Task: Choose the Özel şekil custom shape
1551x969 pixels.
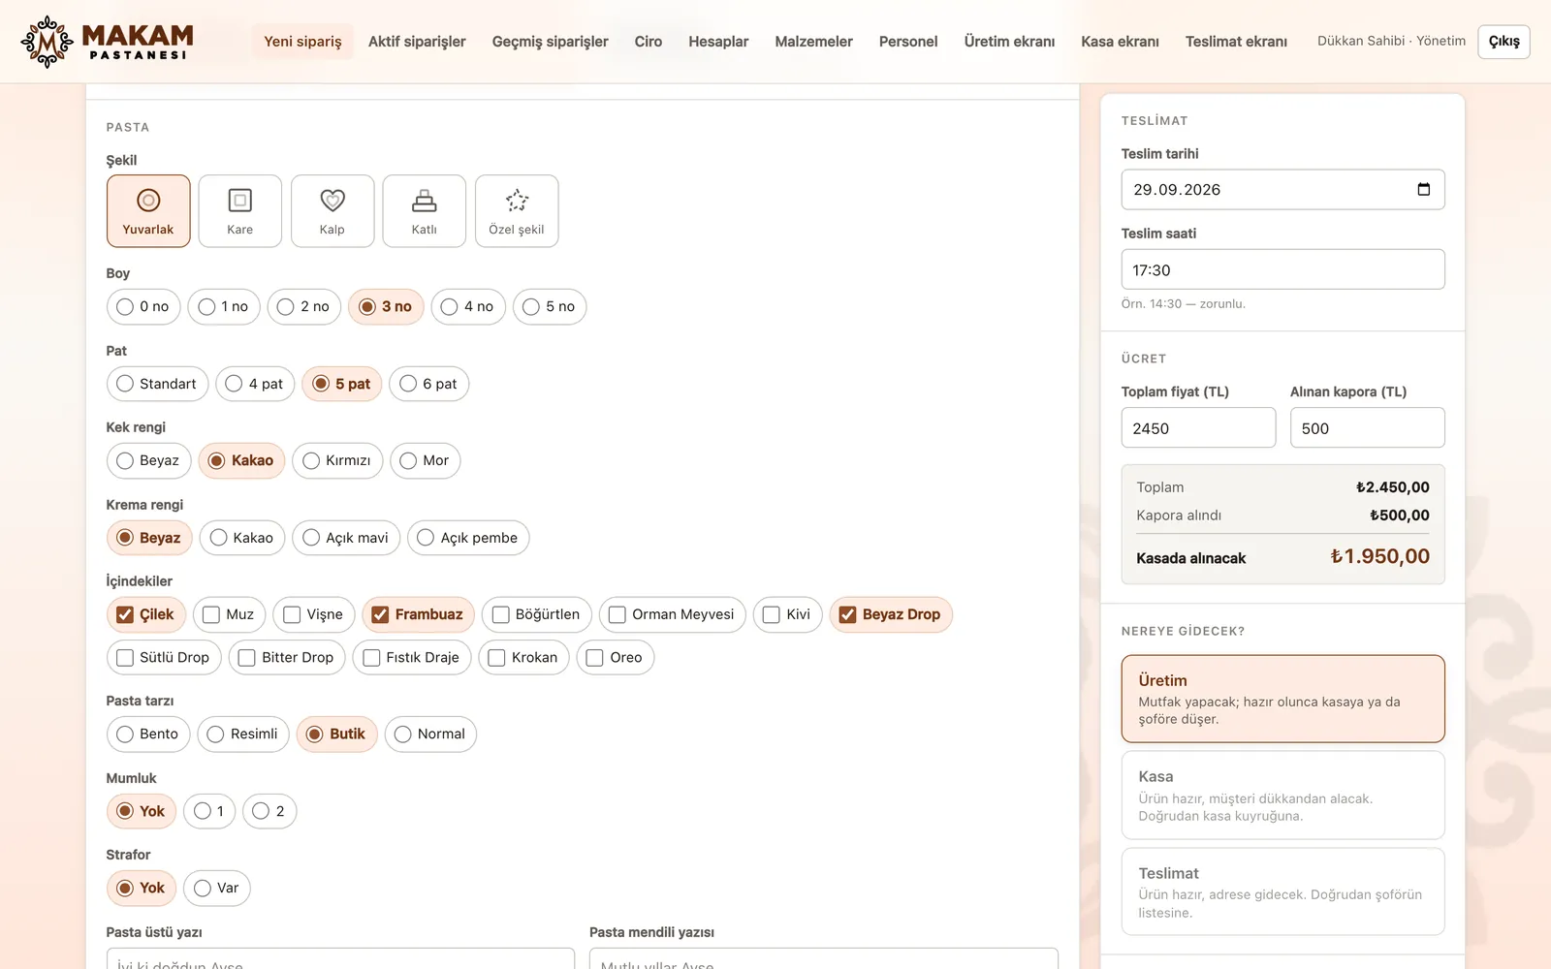Action: (x=517, y=211)
